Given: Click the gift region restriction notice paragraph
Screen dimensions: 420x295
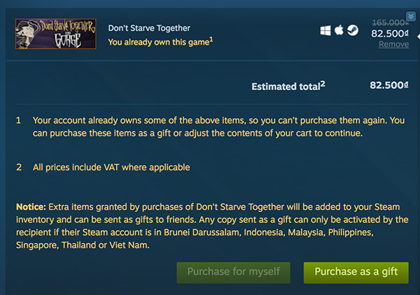Looking at the screenshot, I should (x=210, y=225).
